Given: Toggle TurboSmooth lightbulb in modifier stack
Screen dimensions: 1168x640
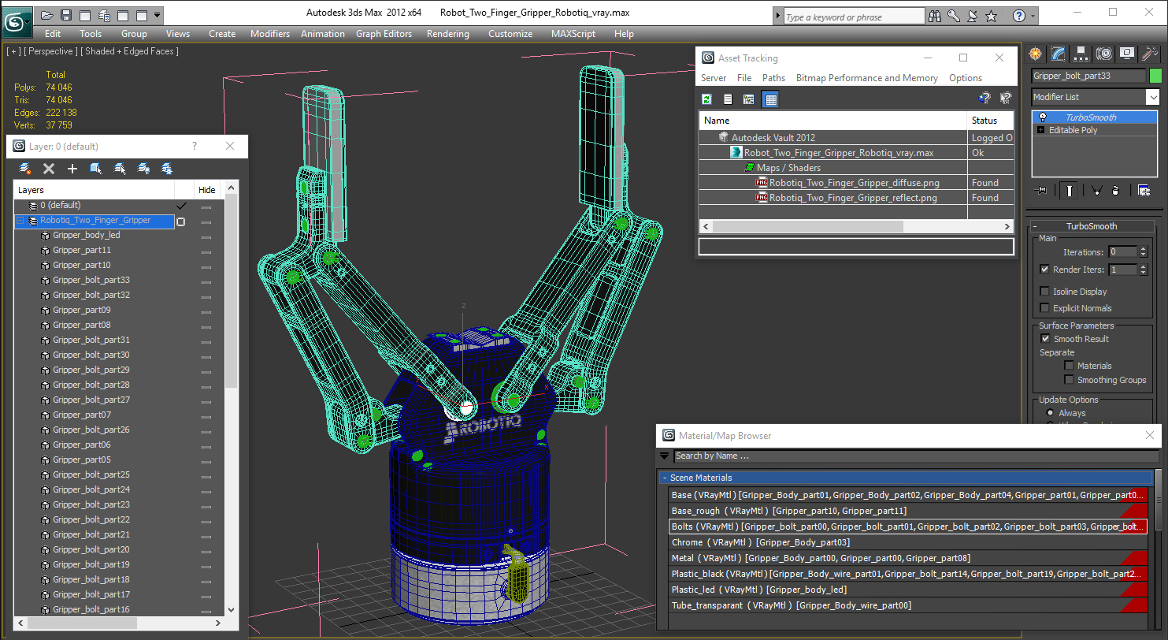Looking at the screenshot, I should [1042, 117].
